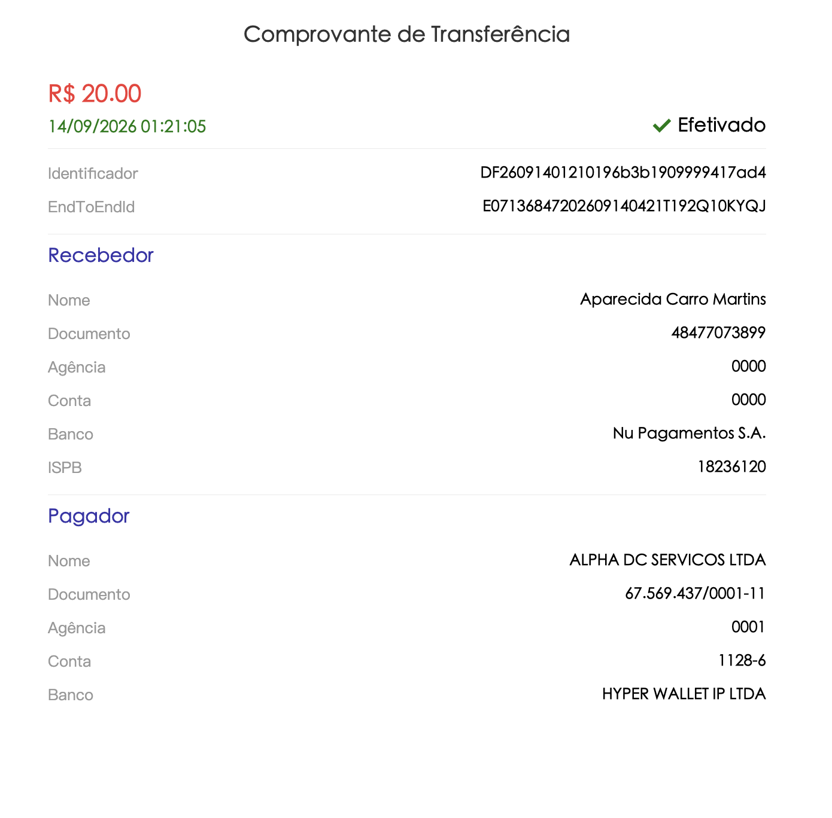This screenshot has width=832, height=818.
Task: Click recipient name Aparecida Carro Martins
Action: pos(673,300)
